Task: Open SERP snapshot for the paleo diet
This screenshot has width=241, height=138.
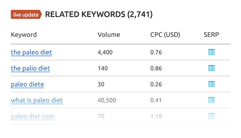Action: 211,52
